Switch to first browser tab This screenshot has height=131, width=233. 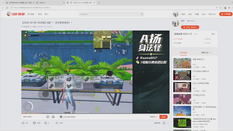click(x=20, y=3)
